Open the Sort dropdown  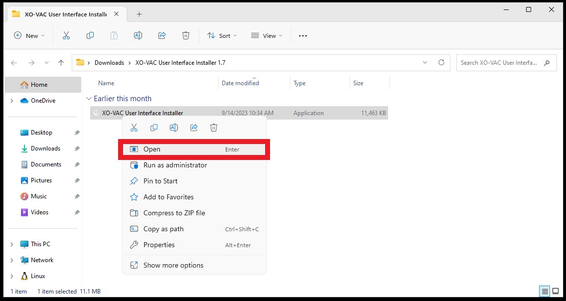point(222,36)
